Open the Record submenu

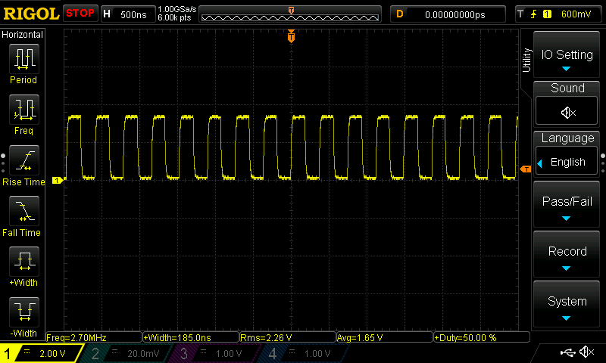(566, 255)
